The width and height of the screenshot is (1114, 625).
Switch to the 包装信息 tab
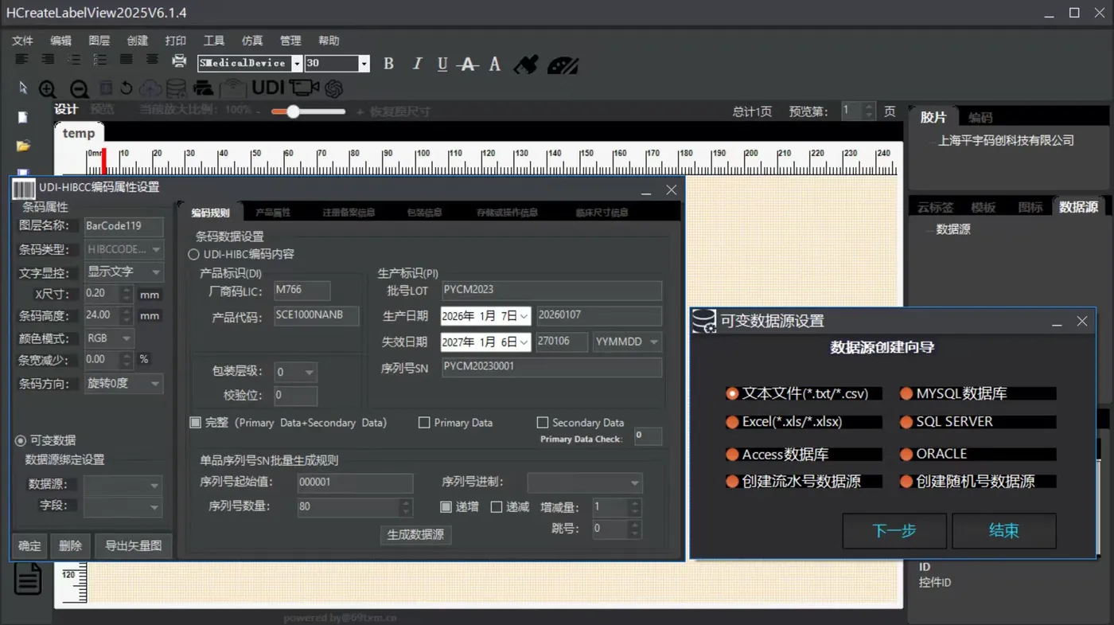[x=424, y=213]
